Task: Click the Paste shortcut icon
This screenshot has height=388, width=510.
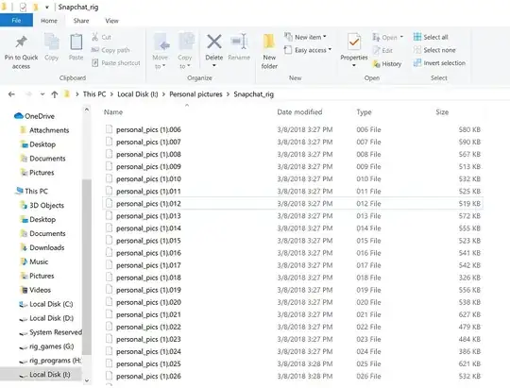Action: [95, 62]
